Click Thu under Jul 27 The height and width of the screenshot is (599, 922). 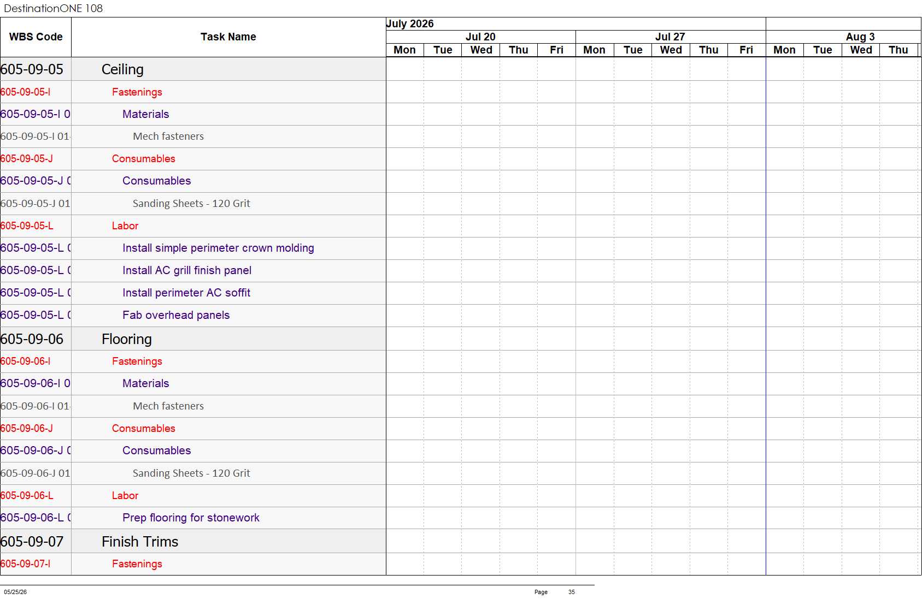coord(708,50)
